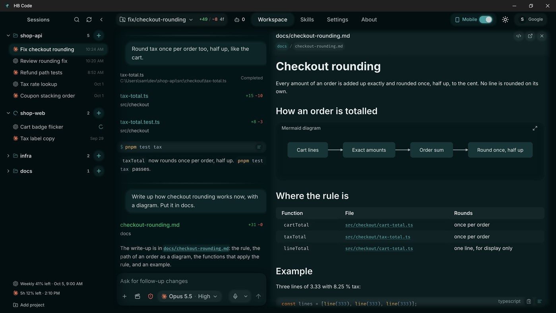Expand the Mermaid diagram to fullscreen

pos(535,128)
